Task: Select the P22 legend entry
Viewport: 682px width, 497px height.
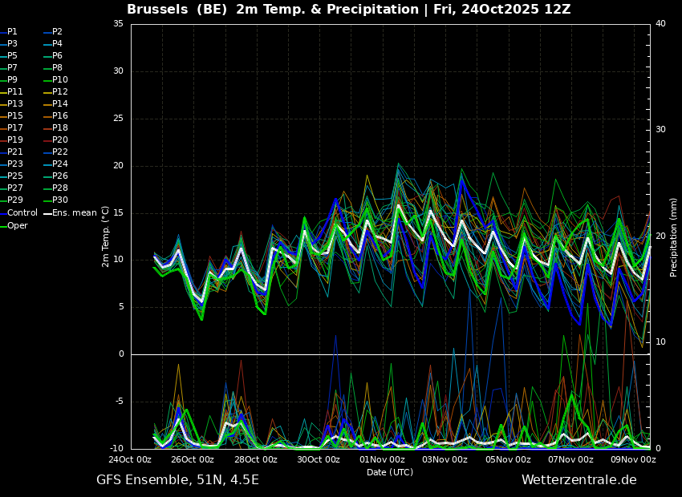Action: 56,152
